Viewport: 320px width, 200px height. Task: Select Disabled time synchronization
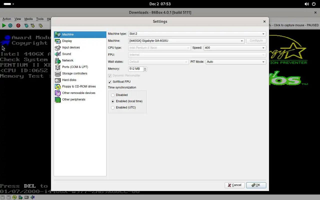[113, 95]
